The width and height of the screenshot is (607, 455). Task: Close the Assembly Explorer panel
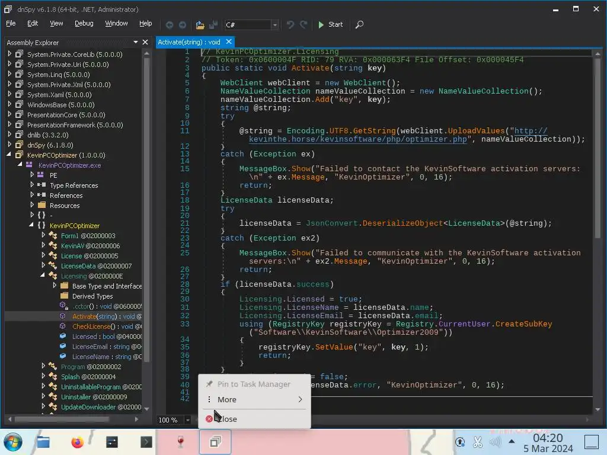coord(145,42)
